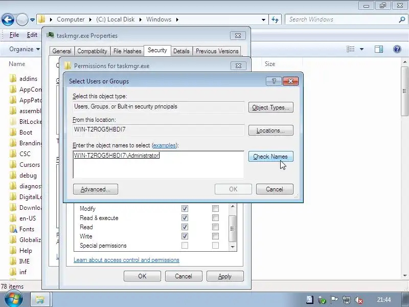Screen dimensions: 409x307
Task: Open the Edit menu in Explorer
Action: [32, 35]
